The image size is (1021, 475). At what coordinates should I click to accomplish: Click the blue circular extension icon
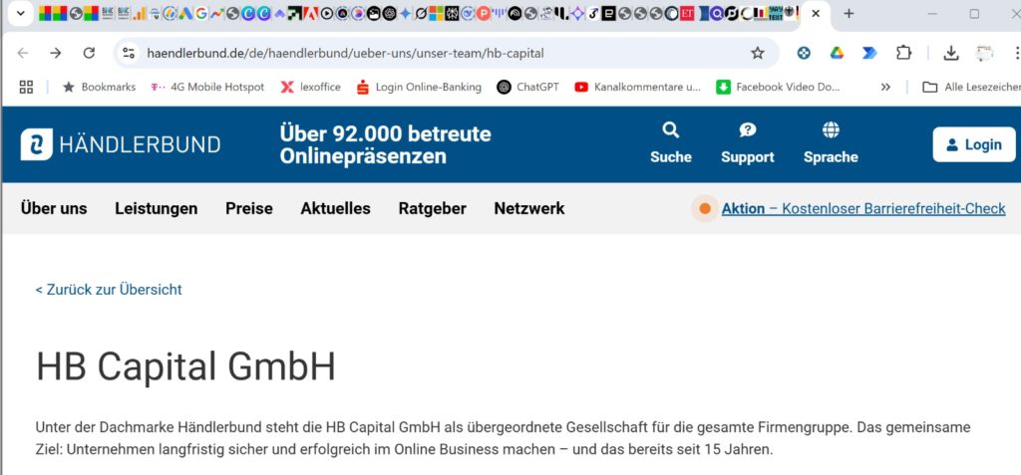point(805,54)
